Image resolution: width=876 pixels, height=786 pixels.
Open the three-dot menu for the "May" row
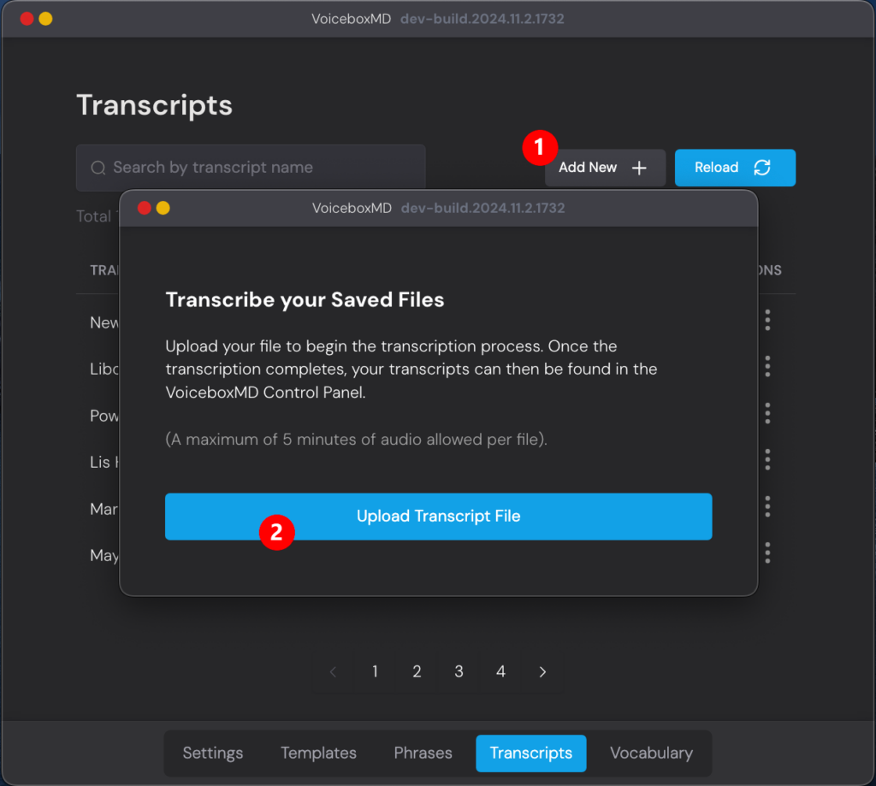coord(767,553)
